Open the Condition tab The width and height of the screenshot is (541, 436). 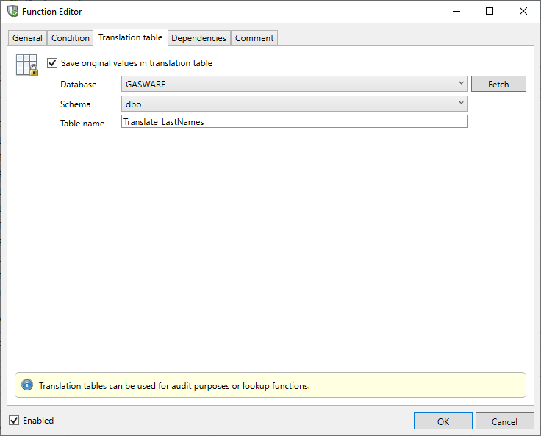pos(71,38)
